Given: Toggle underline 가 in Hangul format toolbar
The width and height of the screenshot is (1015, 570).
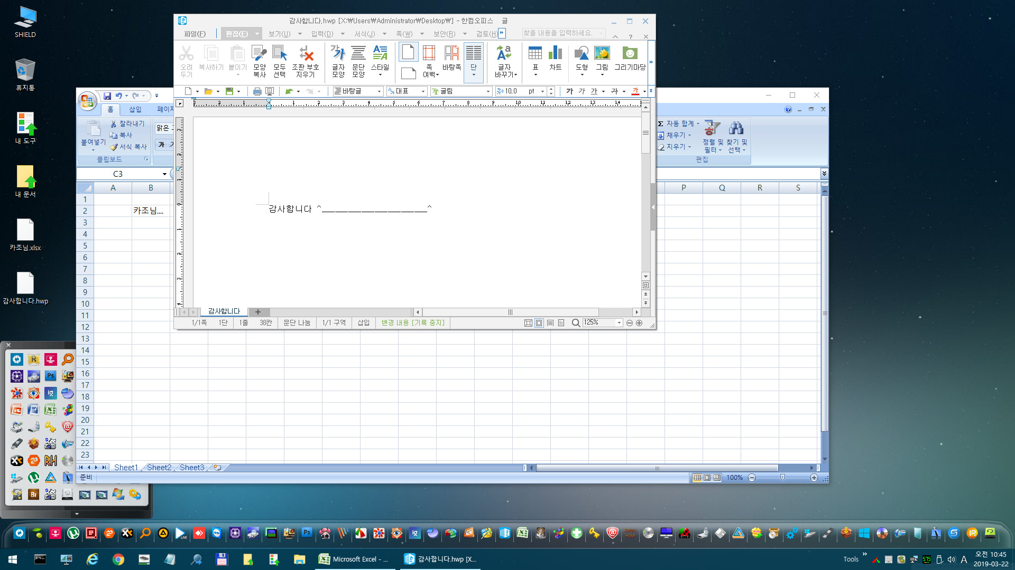Looking at the screenshot, I should coord(594,91).
